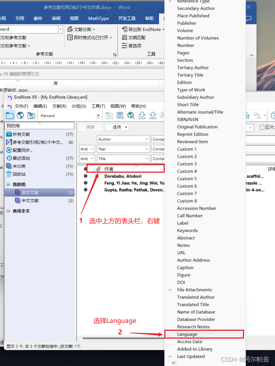This screenshot has width=275, height=366.
Task: Click the 我的库 panel header
Action: pos(39,126)
